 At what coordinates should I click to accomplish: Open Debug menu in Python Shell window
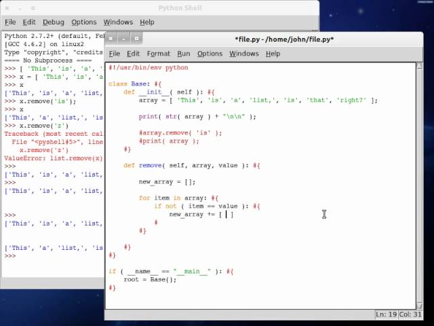pos(54,22)
